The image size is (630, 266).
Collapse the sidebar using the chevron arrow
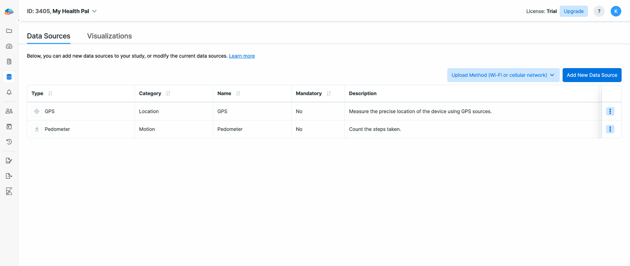point(19,20)
